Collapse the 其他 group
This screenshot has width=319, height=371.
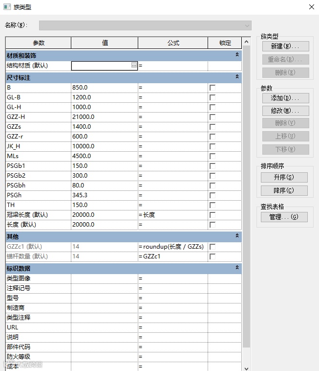click(x=237, y=235)
